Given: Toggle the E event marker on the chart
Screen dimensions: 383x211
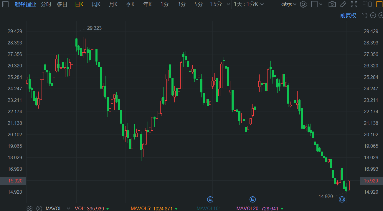Looking at the screenshot, I should click(x=210, y=199).
